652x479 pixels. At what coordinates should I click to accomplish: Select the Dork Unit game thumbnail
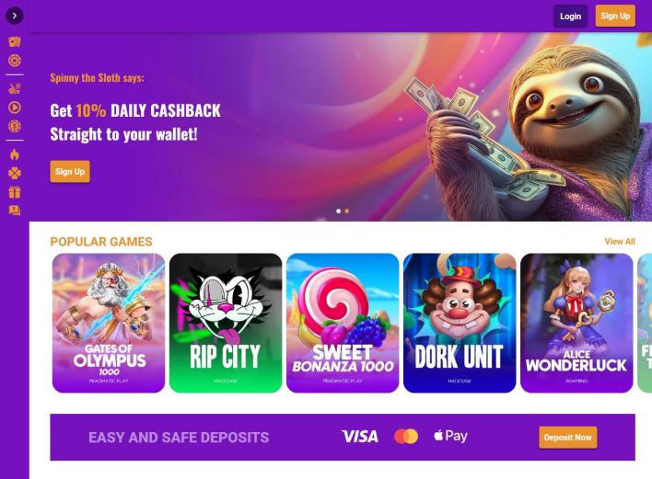coord(460,323)
